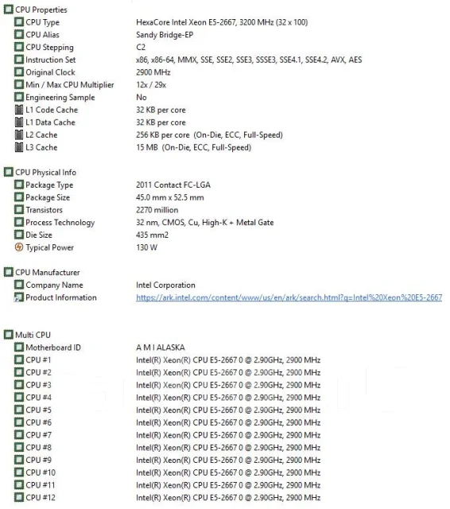This screenshot has height=509, width=450.
Task: Click the CPU Physical Info section icon
Action: [x=9, y=172]
